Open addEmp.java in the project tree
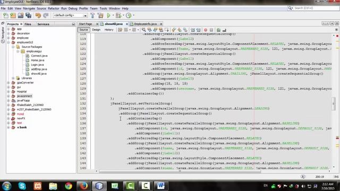Viewport: 340px width, 191px height. (x=39, y=70)
